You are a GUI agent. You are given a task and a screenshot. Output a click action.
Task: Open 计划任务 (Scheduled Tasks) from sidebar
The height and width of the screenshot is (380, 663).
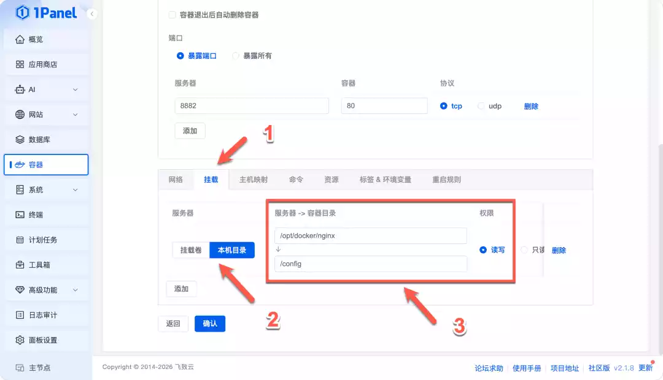click(39, 240)
